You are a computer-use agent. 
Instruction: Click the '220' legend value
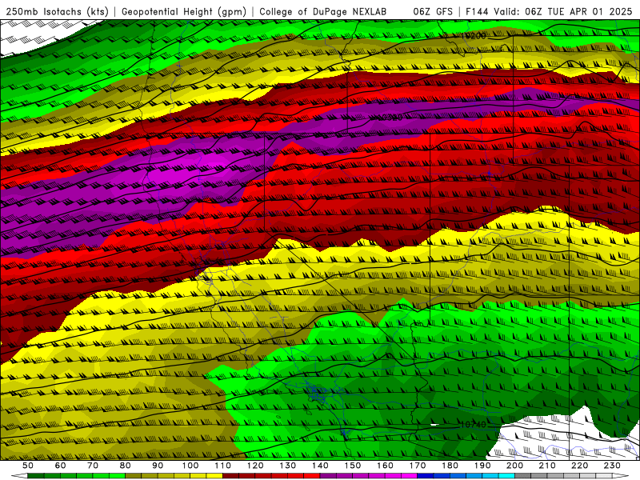(x=579, y=466)
